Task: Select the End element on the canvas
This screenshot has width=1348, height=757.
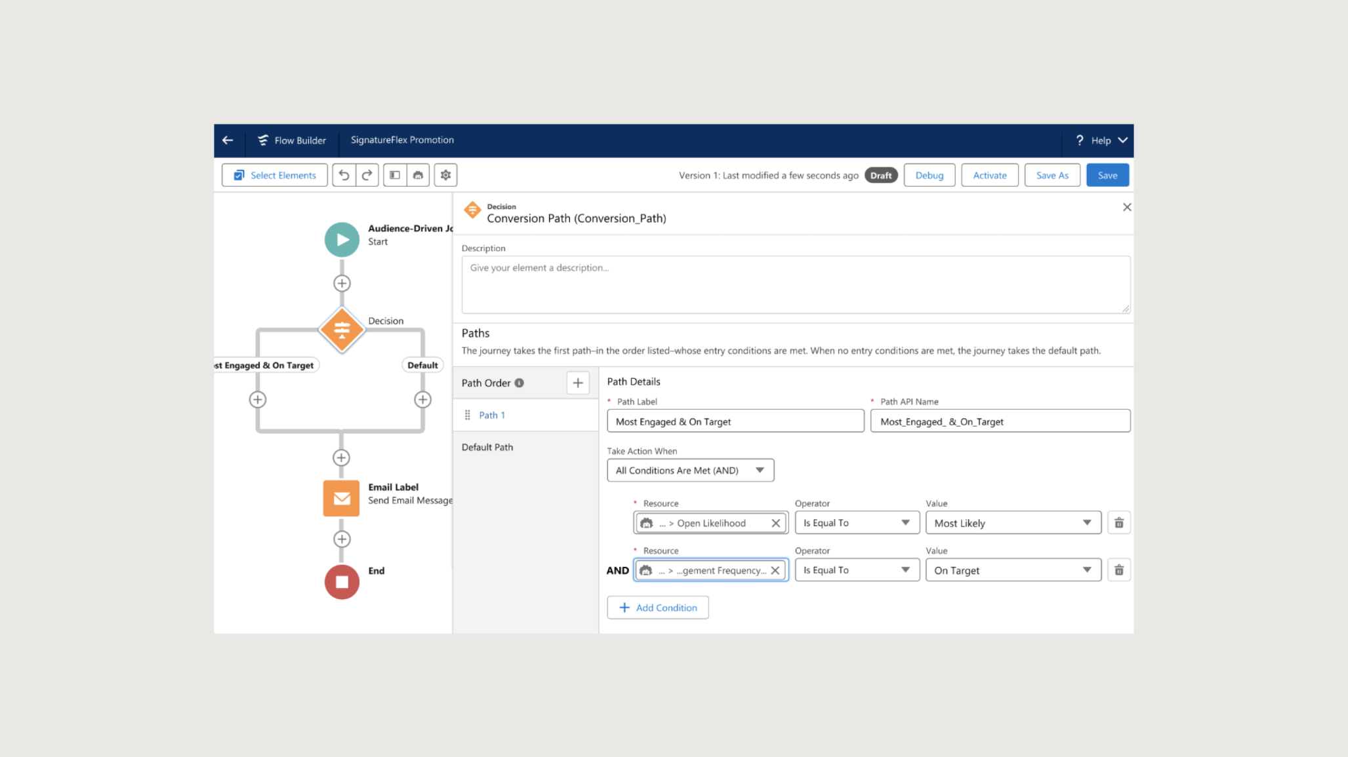Action: [341, 582]
